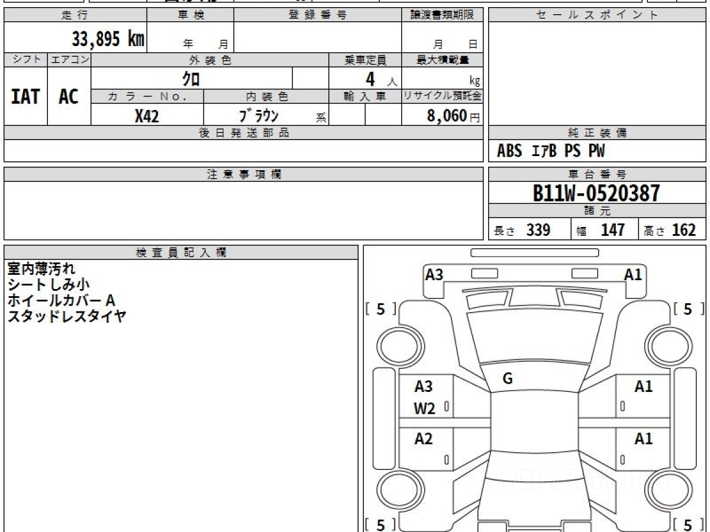Click the exterior color value クロ
The image size is (710, 532).
pos(191,78)
